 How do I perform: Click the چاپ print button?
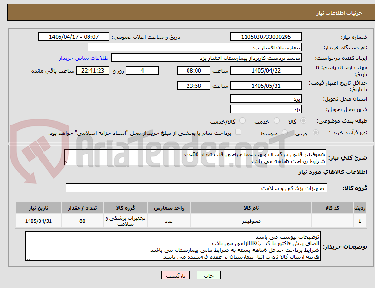pos(209,275)
